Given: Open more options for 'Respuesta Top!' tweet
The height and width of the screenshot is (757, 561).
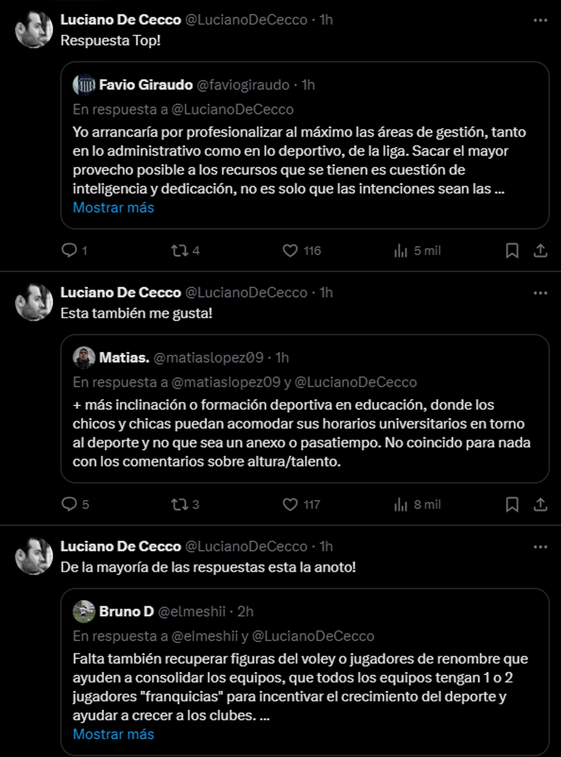Looking at the screenshot, I should pyautogui.click(x=540, y=20).
